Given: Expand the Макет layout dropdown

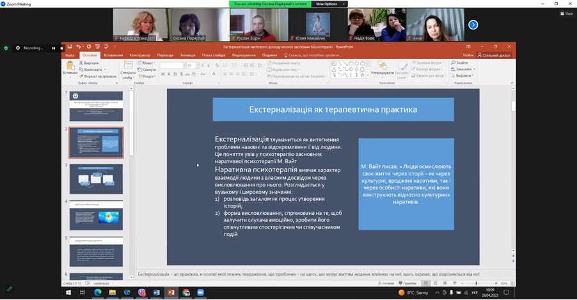Looking at the screenshot, I should (147, 63).
